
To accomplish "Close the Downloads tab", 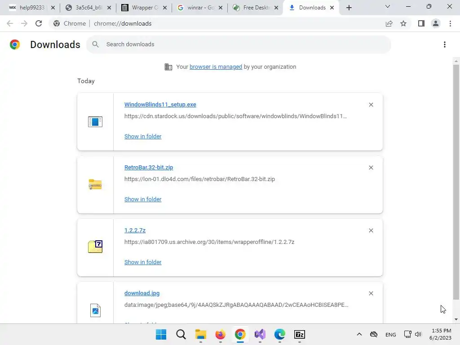I will 332,8.
